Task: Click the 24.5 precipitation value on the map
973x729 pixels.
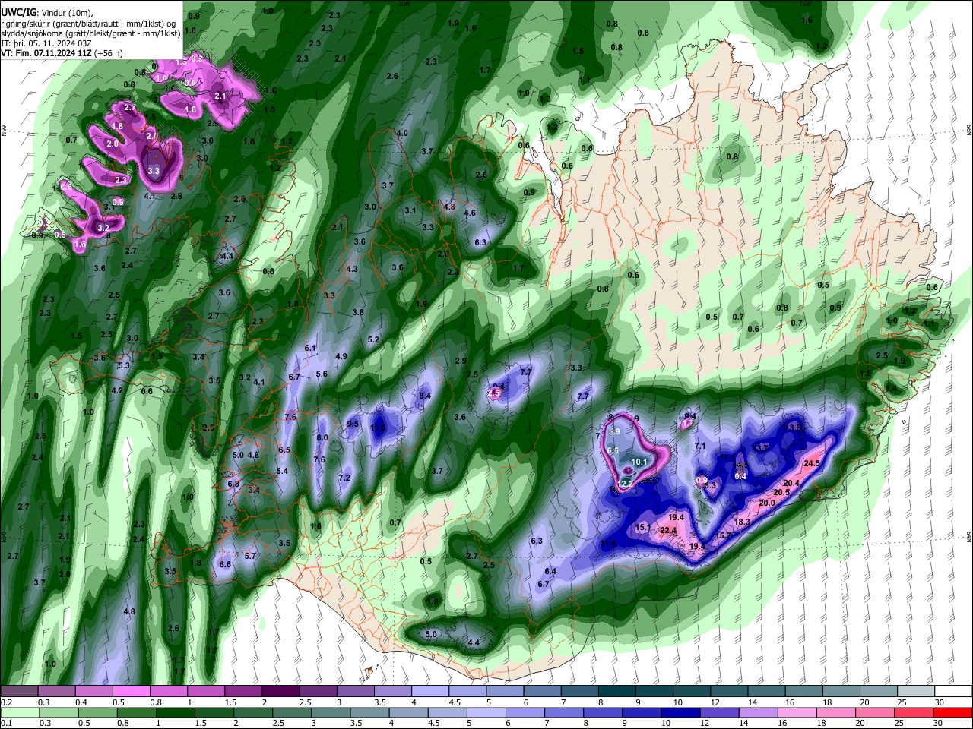Action: point(812,463)
